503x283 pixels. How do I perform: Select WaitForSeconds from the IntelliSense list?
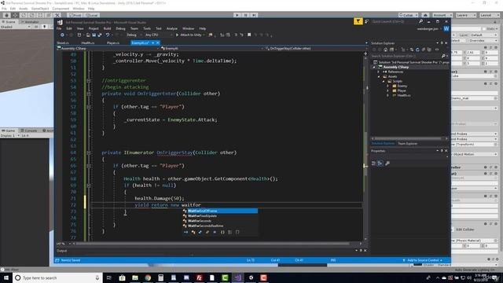click(220, 221)
